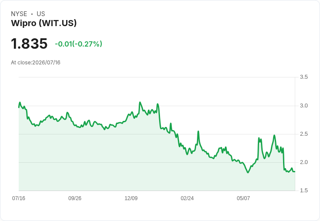Click the US market label
The width and height of the screenshot is (320, 221).
[41, 14]
